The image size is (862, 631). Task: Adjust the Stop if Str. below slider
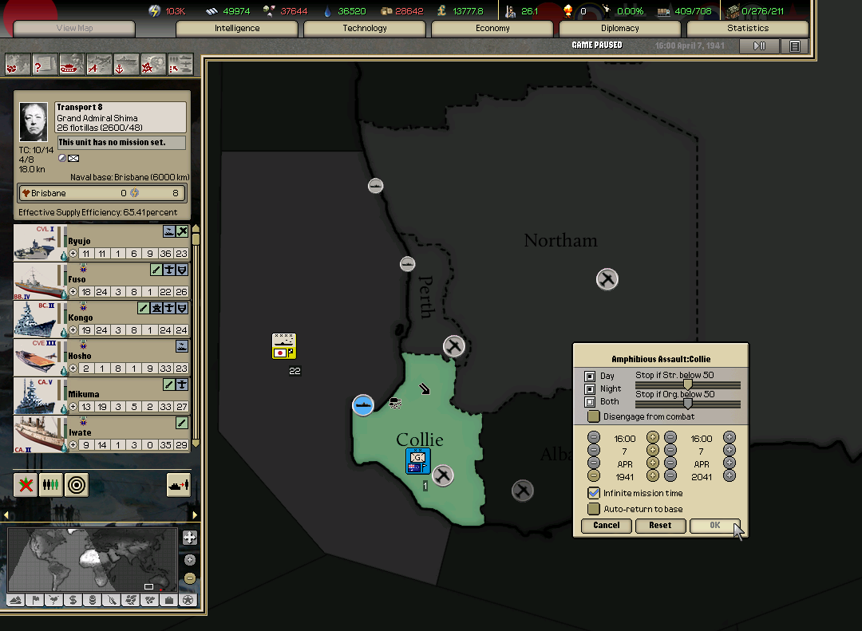tap(687, 385)
